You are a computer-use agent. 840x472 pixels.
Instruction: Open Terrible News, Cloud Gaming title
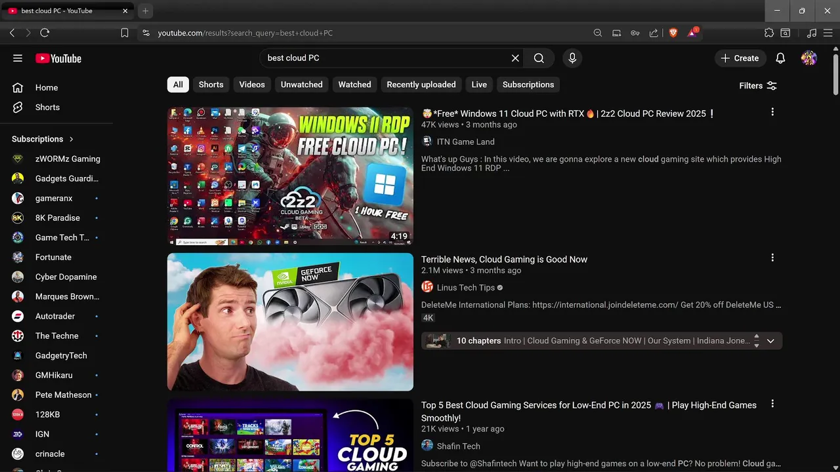(504, 260)
